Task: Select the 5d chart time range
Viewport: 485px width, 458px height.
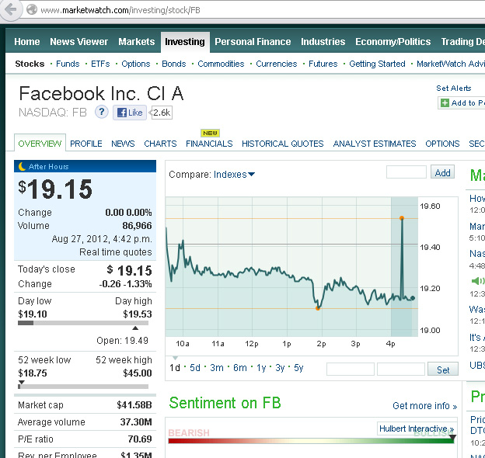Action: [194, 368]
